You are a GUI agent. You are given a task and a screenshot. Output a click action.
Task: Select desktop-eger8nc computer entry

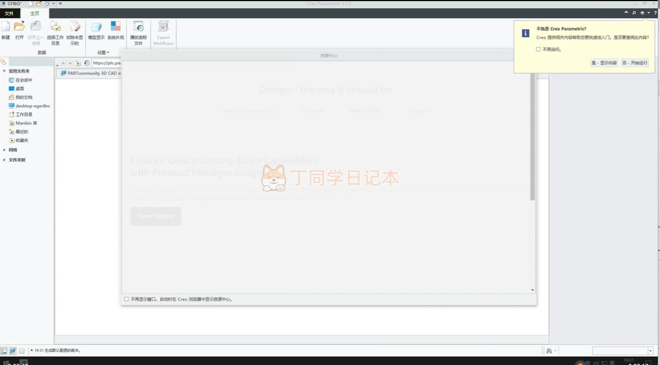point(30,106)
